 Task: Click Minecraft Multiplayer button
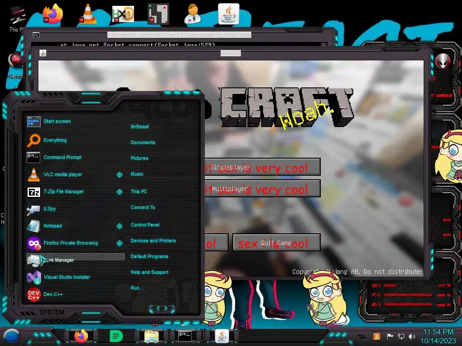(263, 189)
